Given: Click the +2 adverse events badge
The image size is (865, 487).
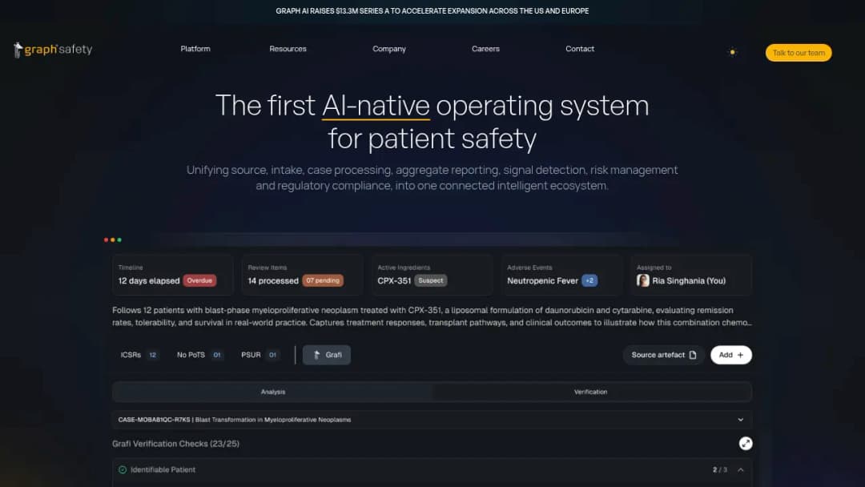Looking at the screenshot, I should coord(589,280).
